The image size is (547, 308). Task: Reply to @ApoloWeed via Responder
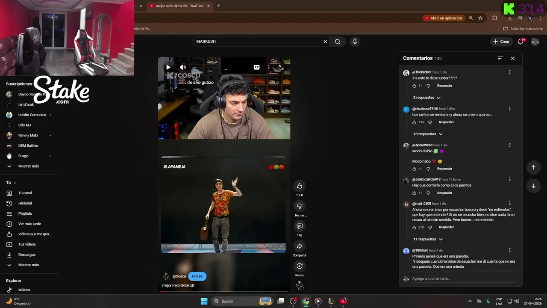pos(444,169)
